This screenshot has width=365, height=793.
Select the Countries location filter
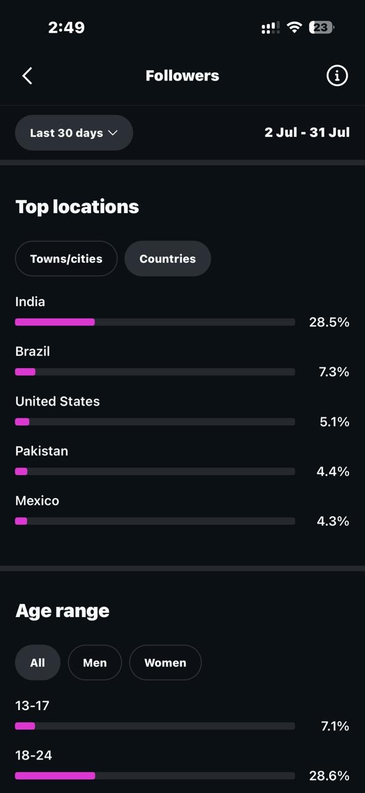[168, 258]
